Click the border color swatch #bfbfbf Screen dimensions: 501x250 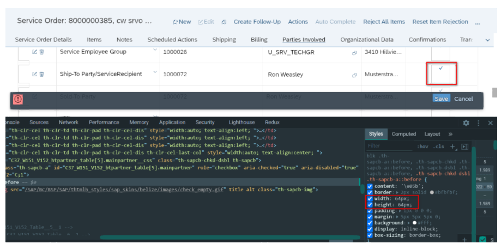click(432, 192)
